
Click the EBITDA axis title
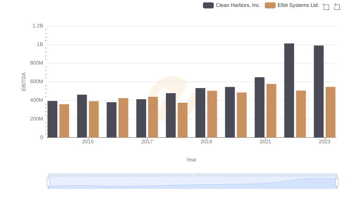(24, 82)
